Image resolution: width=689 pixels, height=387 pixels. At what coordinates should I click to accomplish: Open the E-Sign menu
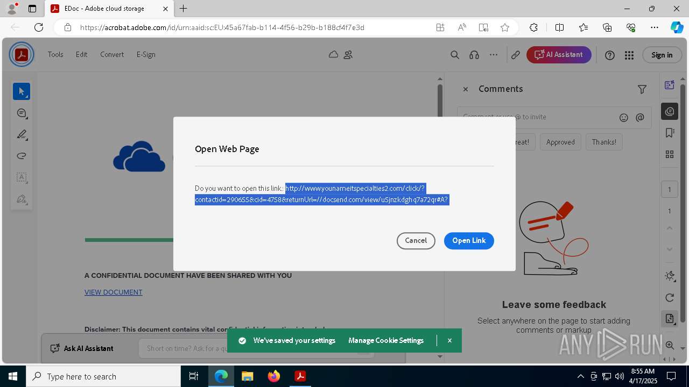(146, 54)
